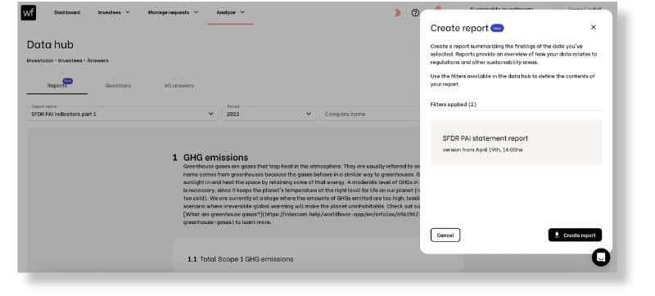Open the help question mark icon
This screenshot has width=655, height=296.
click(x=415, y=13)
